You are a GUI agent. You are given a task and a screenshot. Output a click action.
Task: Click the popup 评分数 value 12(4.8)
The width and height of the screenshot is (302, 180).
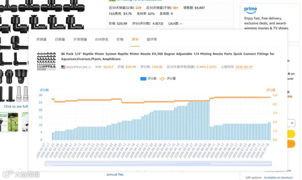(x=157, y=67)
